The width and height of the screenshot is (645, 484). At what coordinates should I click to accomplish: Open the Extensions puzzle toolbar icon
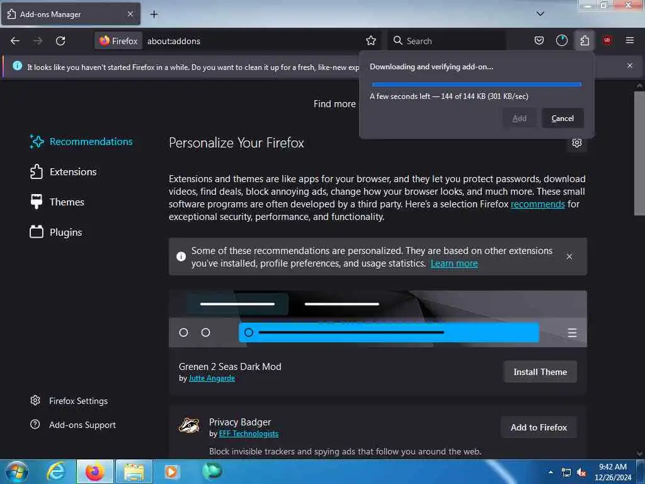(585, 41)
